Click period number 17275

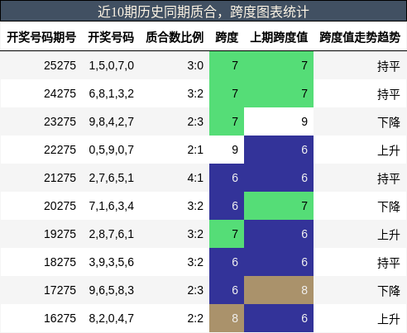60,290
